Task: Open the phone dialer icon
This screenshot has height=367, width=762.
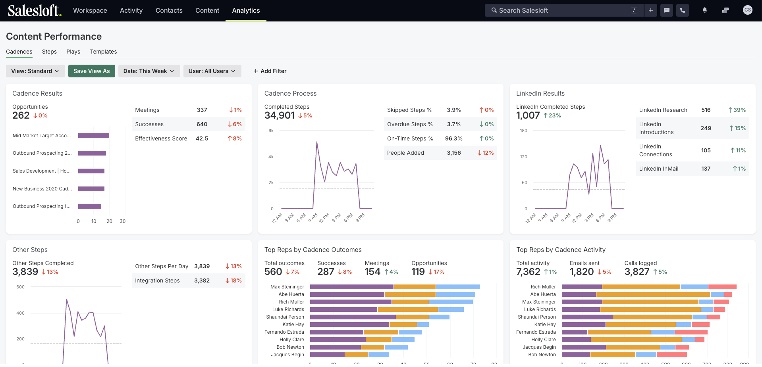Action: coord(683,10)
